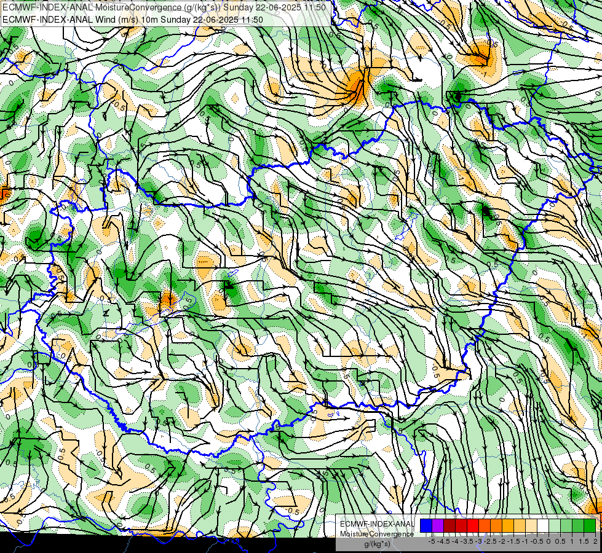The height and width of the screenshot is (553, 602).
Task: Pick the orange-red swatch above -2.5
Action: pyautogui.click(x=485, y=526)
